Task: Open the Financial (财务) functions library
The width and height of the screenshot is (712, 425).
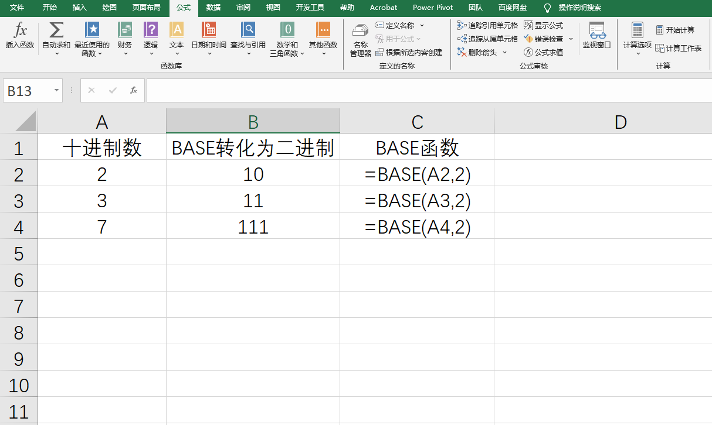Action: (x=125, y=39)
